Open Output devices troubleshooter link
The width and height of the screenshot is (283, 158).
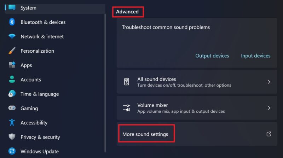212,56
